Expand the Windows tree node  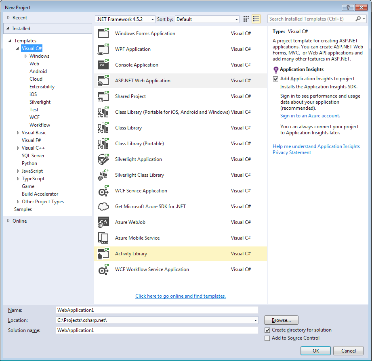[25, 56]
